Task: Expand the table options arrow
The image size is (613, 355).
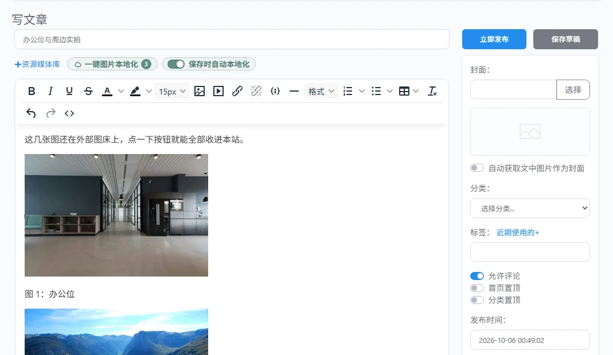Action: click(x=416, y=92)
